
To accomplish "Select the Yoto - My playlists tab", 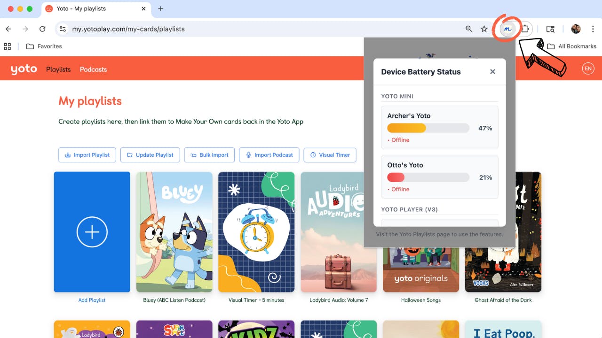I will (x=96, y=9).
